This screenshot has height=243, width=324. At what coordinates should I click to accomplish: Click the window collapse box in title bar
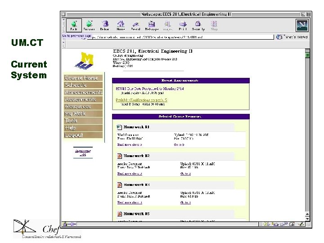(x=308, y=14)
